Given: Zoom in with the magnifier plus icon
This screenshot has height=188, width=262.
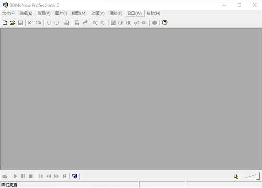Looking at the screenshot, I should 95,23.
